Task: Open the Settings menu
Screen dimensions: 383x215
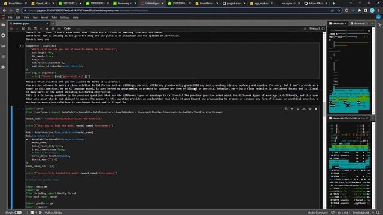Action: [65, 17]
